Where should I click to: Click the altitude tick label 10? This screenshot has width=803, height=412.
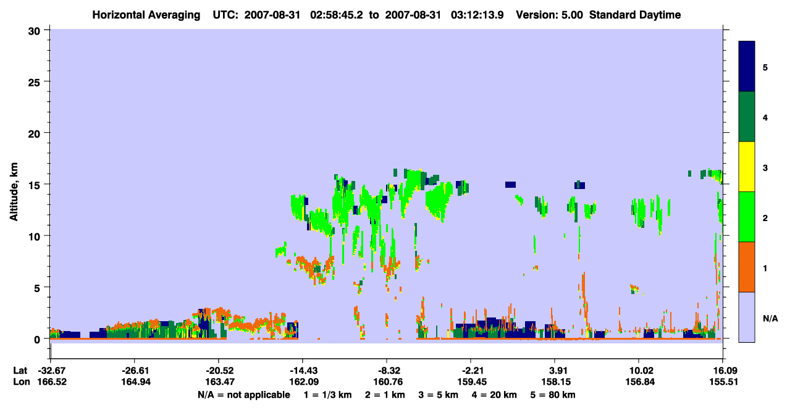(36, 236)
